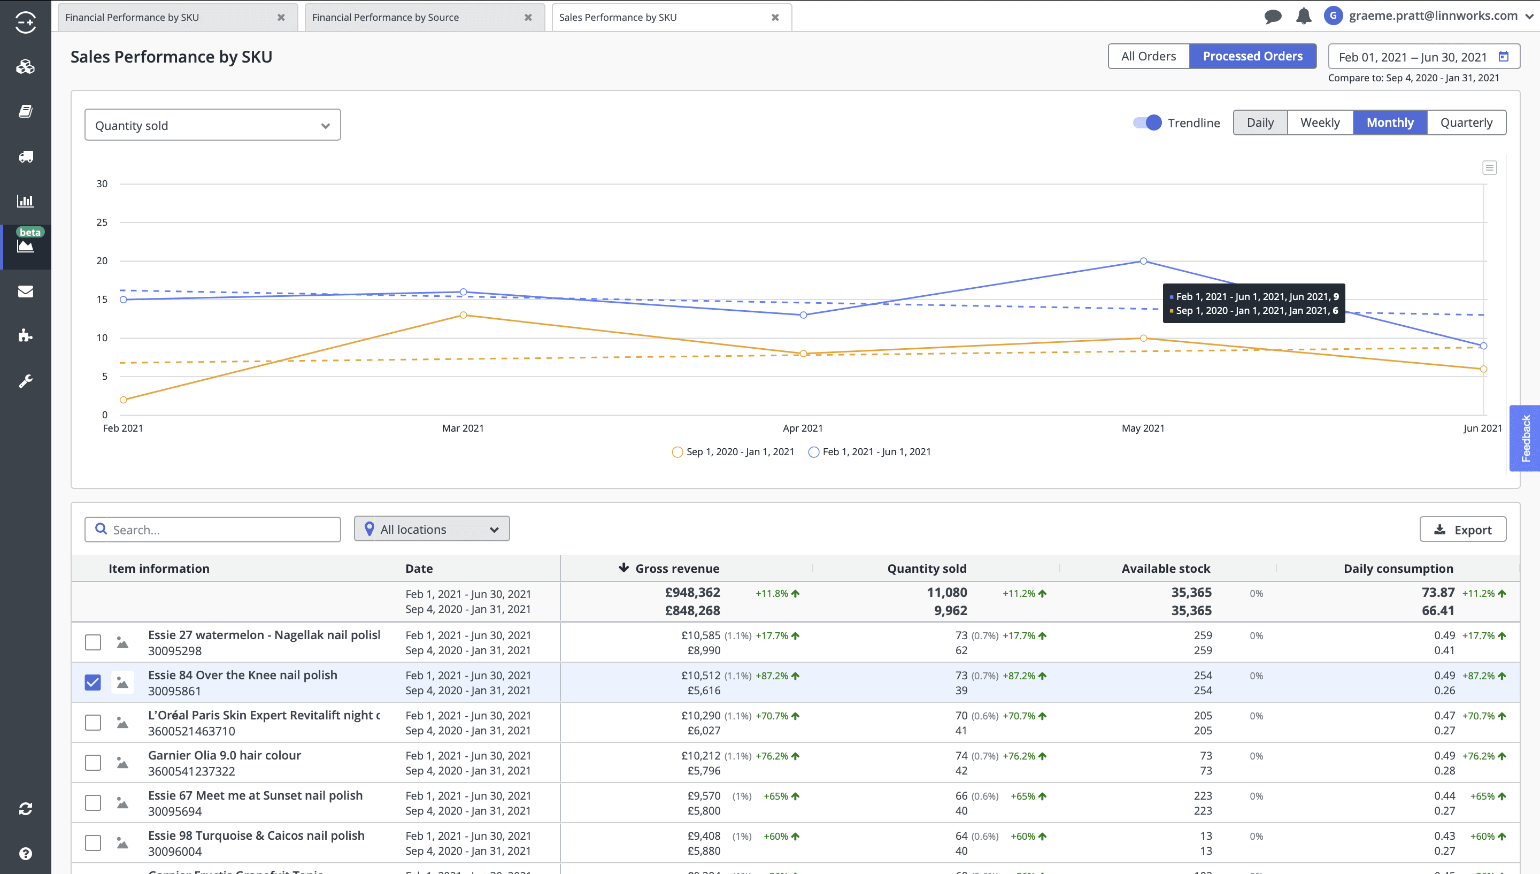Screen dimensions: 1540x874
Task: Click the image icon for Essie 98 Turquoise & Caicos
Action: [122, 844]
